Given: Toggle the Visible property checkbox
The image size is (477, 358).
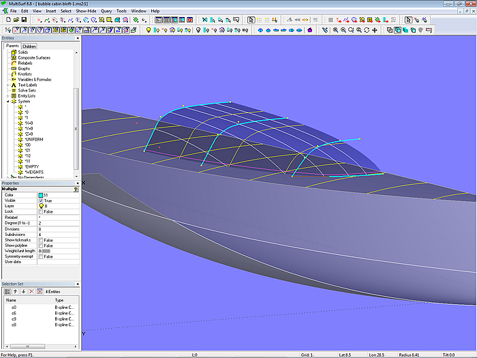Looking at the screenshot, I should (x=41, y=200).
